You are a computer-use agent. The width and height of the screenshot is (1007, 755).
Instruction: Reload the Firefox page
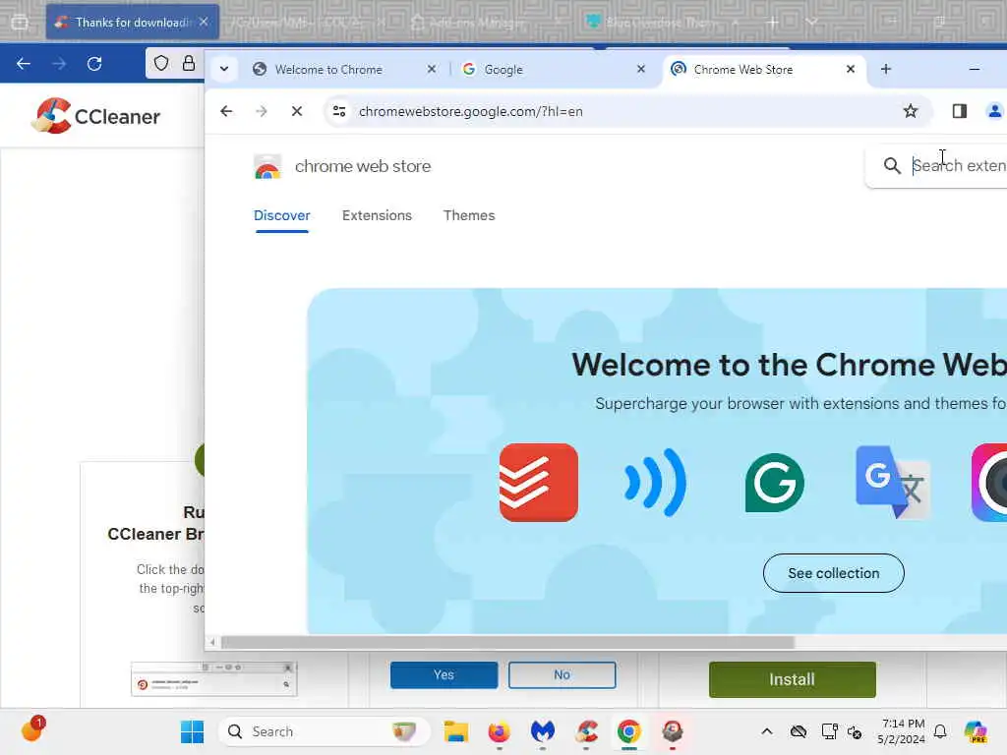[94, 64]
